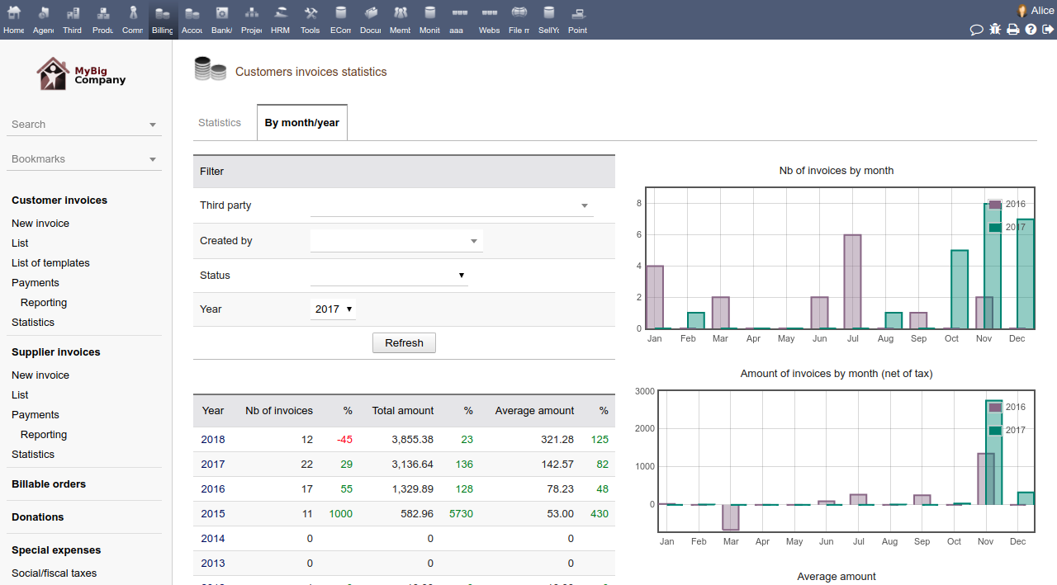
Task: Switch to the Statistics tab
Action: tap(220, 123)
